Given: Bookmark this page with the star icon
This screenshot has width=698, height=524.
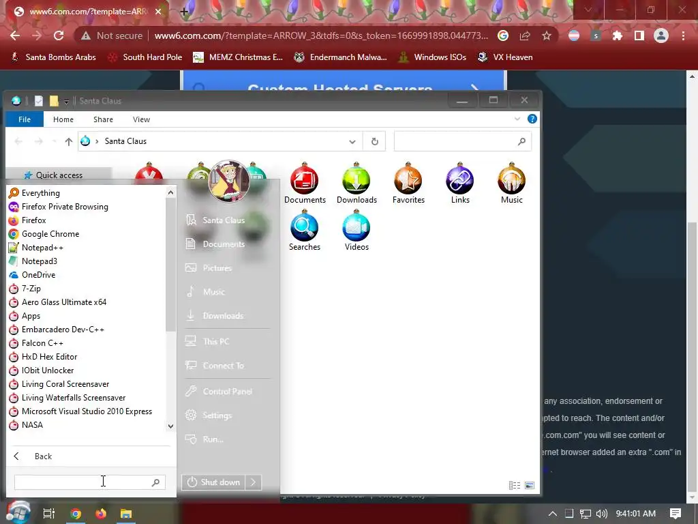Looking at the screenshot, I should click(x=547, y=35).
